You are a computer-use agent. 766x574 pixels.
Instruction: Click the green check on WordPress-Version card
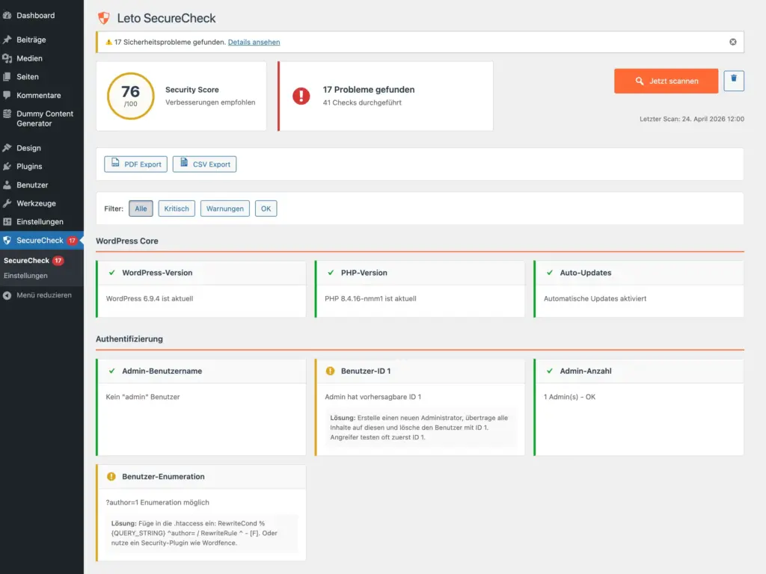point(112,273)
